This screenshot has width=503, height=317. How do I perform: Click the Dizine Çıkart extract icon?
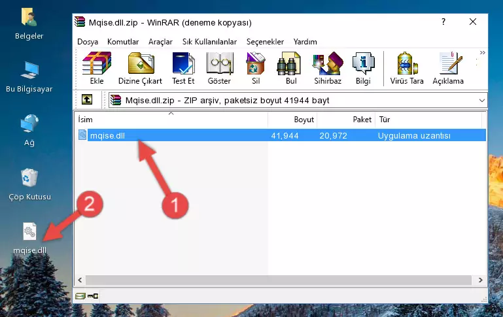(x=140, y=68)
